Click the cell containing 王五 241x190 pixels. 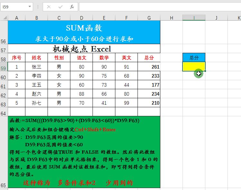[37, 85]
